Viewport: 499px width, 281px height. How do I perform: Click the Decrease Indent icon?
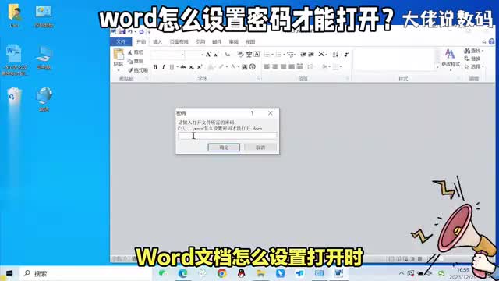click(303, 55)
